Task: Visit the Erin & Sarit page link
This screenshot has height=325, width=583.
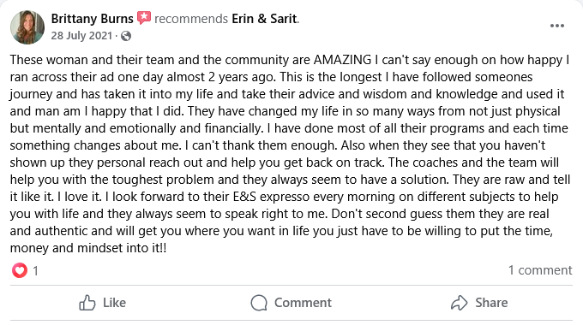Action: coord(264,19)
